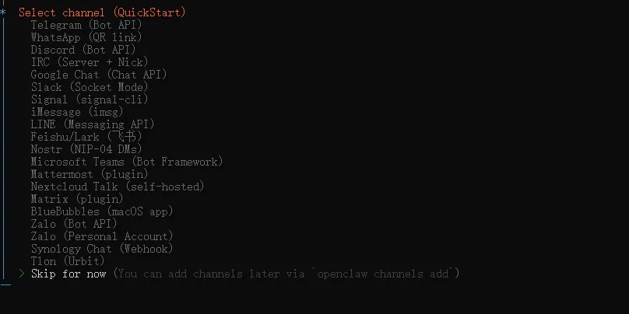Image resolution: width=629 pixels, height=314 pixels.
Task: Select Synology Chat (Webhook) channel
Action: tap(102, 249)
